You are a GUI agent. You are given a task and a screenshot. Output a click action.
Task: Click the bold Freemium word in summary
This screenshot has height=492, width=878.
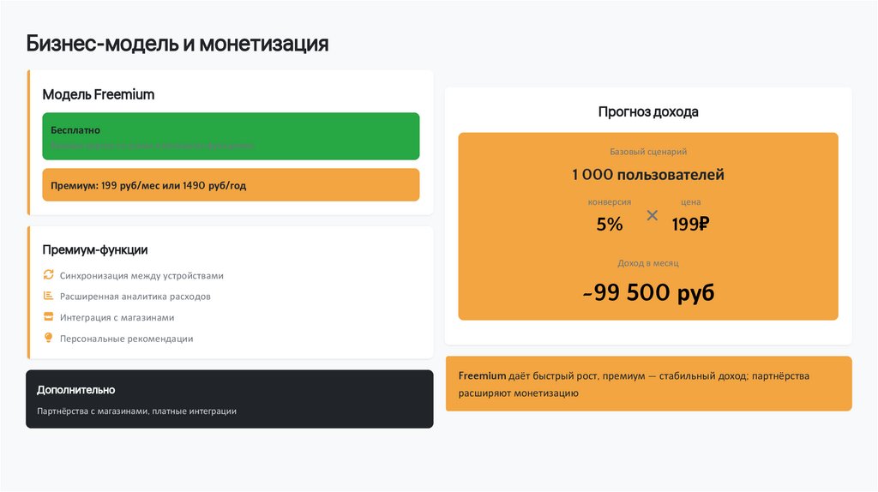click(483, 376)
